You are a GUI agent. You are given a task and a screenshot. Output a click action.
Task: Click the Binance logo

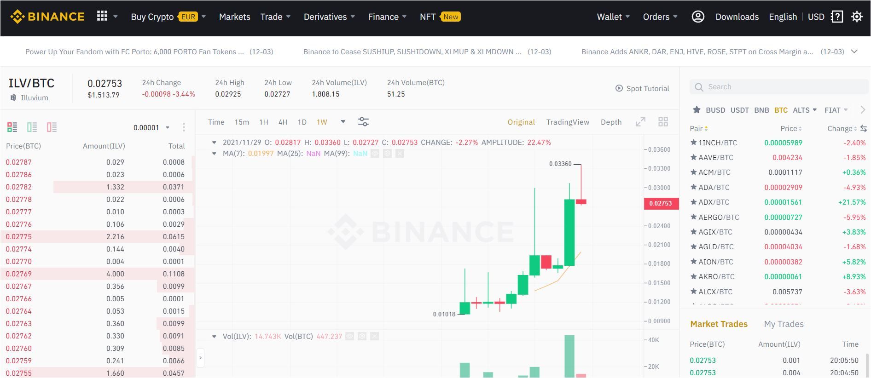(x=47, y=17)
